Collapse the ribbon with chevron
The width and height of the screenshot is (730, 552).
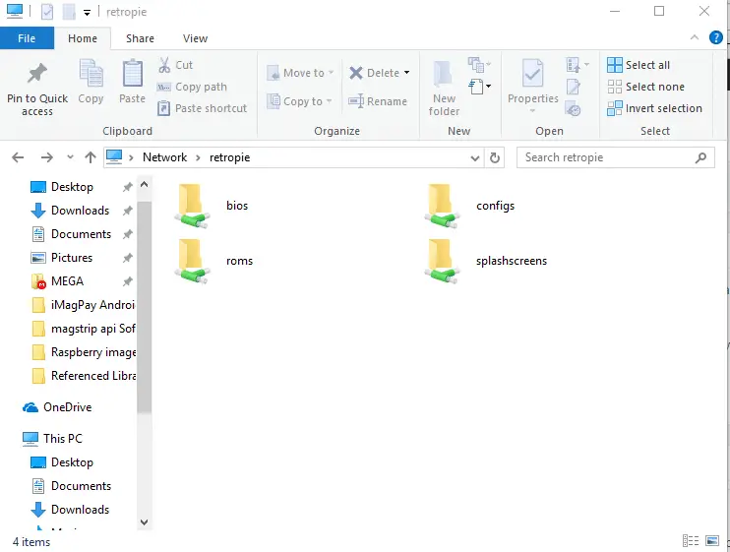695,37
